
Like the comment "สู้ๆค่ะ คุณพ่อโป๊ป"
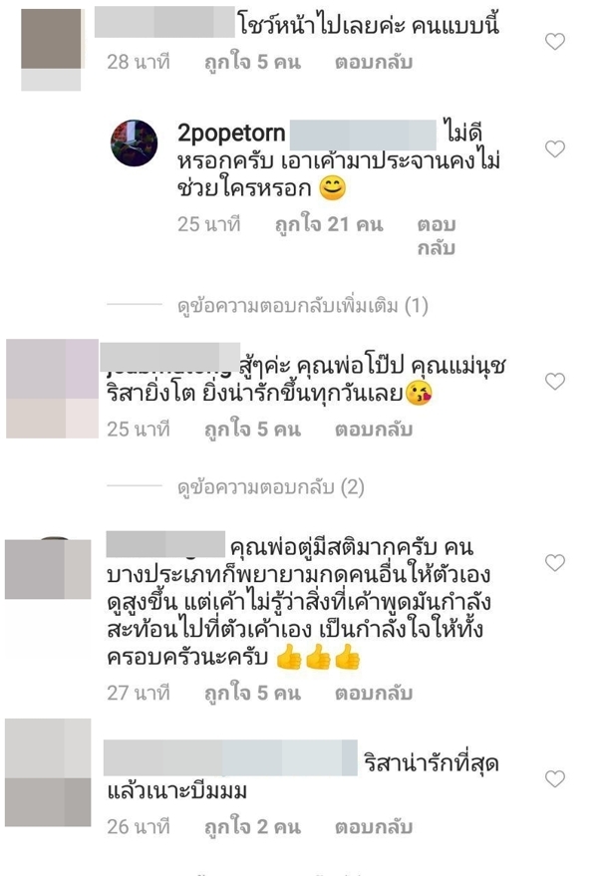click(x=555, y=381)
